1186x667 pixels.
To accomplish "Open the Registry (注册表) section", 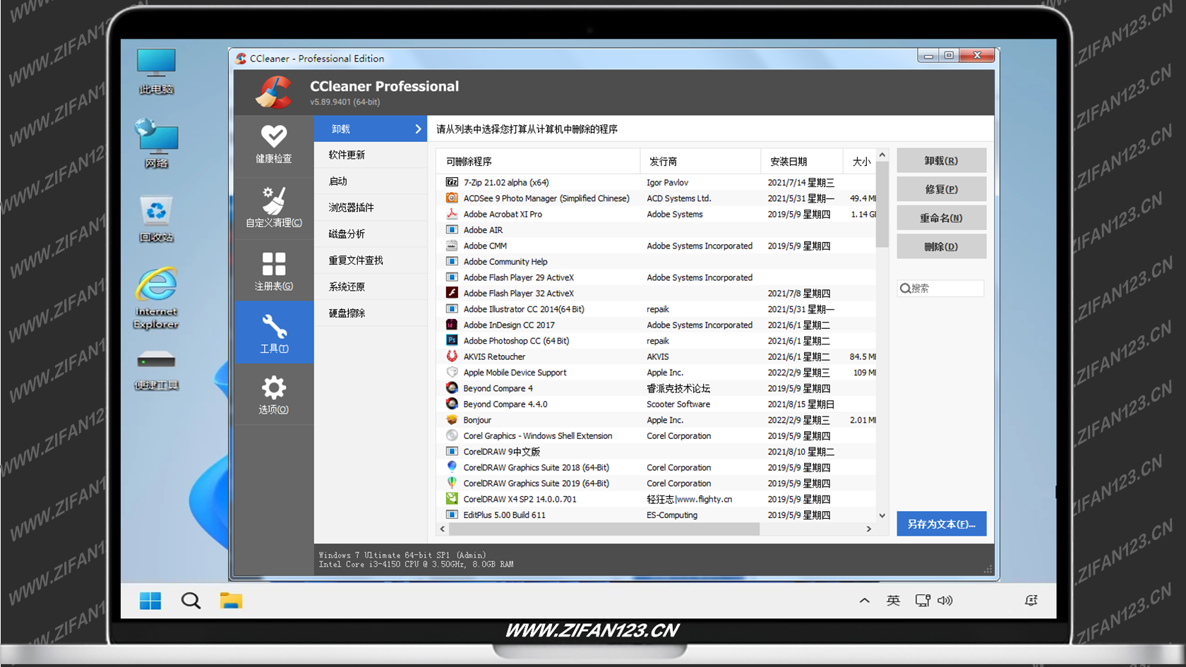I will [274, 271].
